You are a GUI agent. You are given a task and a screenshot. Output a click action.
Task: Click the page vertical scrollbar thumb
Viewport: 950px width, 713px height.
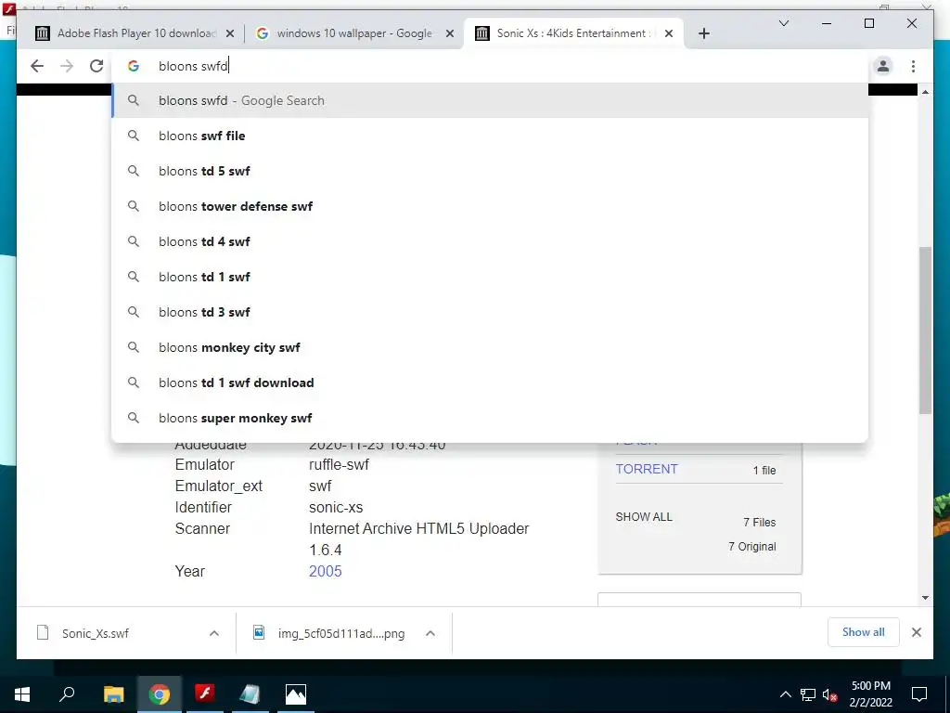(x=925, y=331)
